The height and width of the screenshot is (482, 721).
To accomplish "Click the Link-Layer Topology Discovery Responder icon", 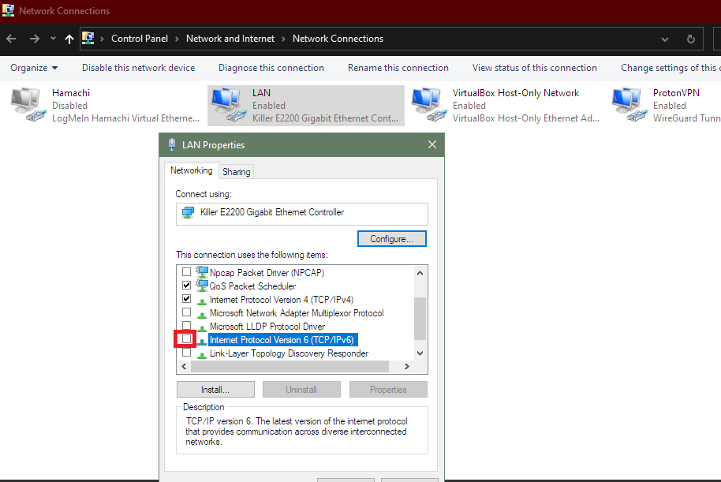I will coord(201,355).
